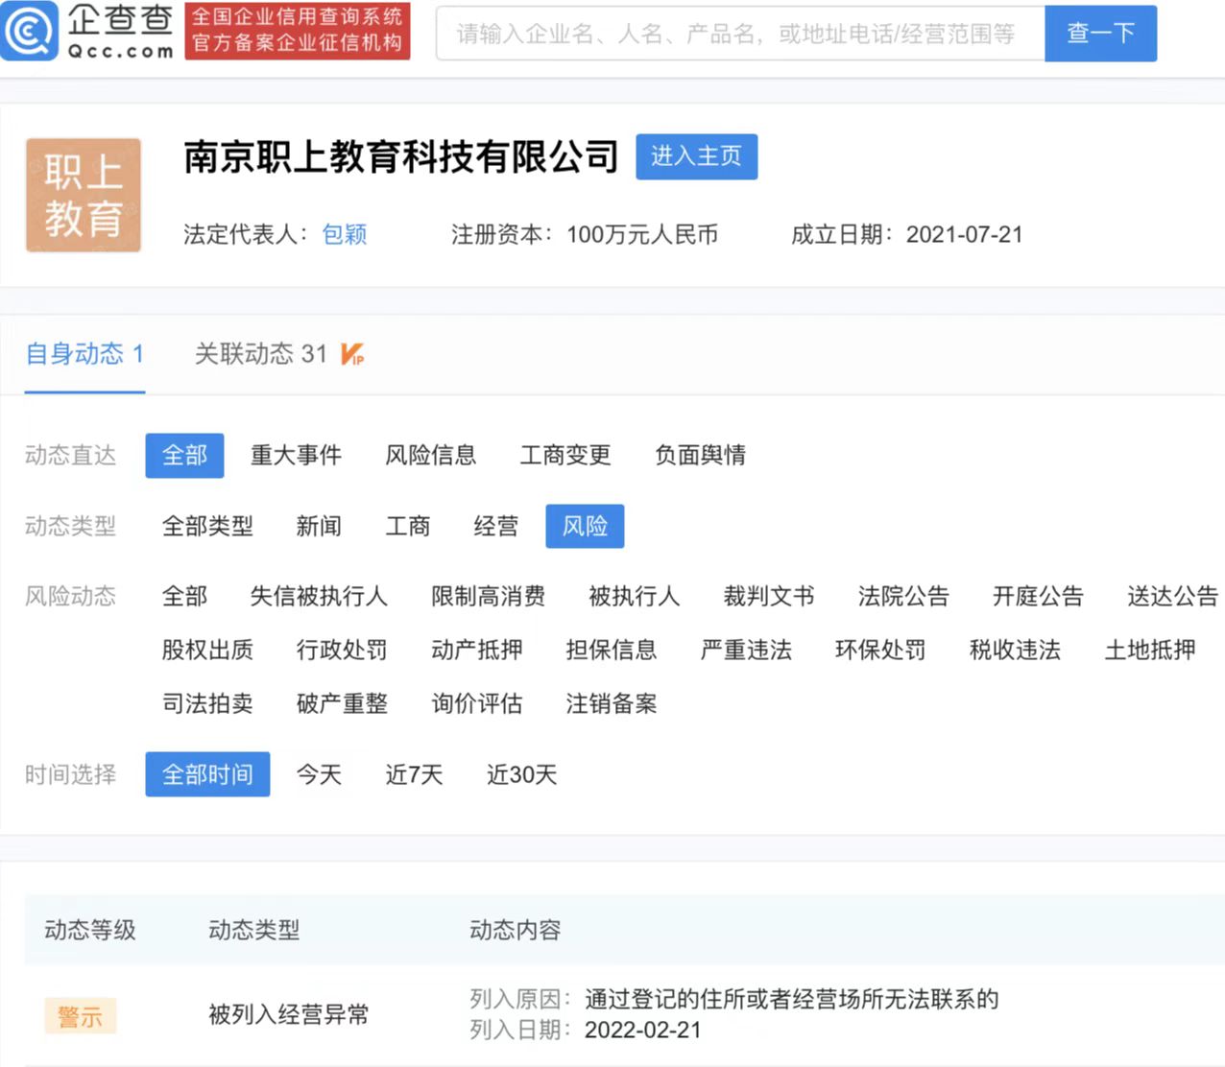Screen dimensions: 1225x1067
Task: Filter by 土地抵押
Action: [1150, 651]
